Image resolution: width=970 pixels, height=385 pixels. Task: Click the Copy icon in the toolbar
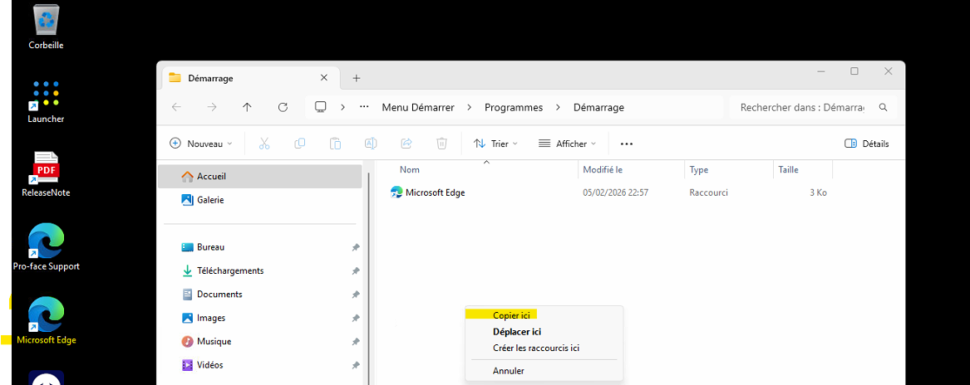300,144
